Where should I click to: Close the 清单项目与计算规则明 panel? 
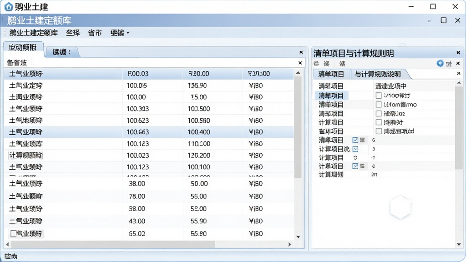458,53
